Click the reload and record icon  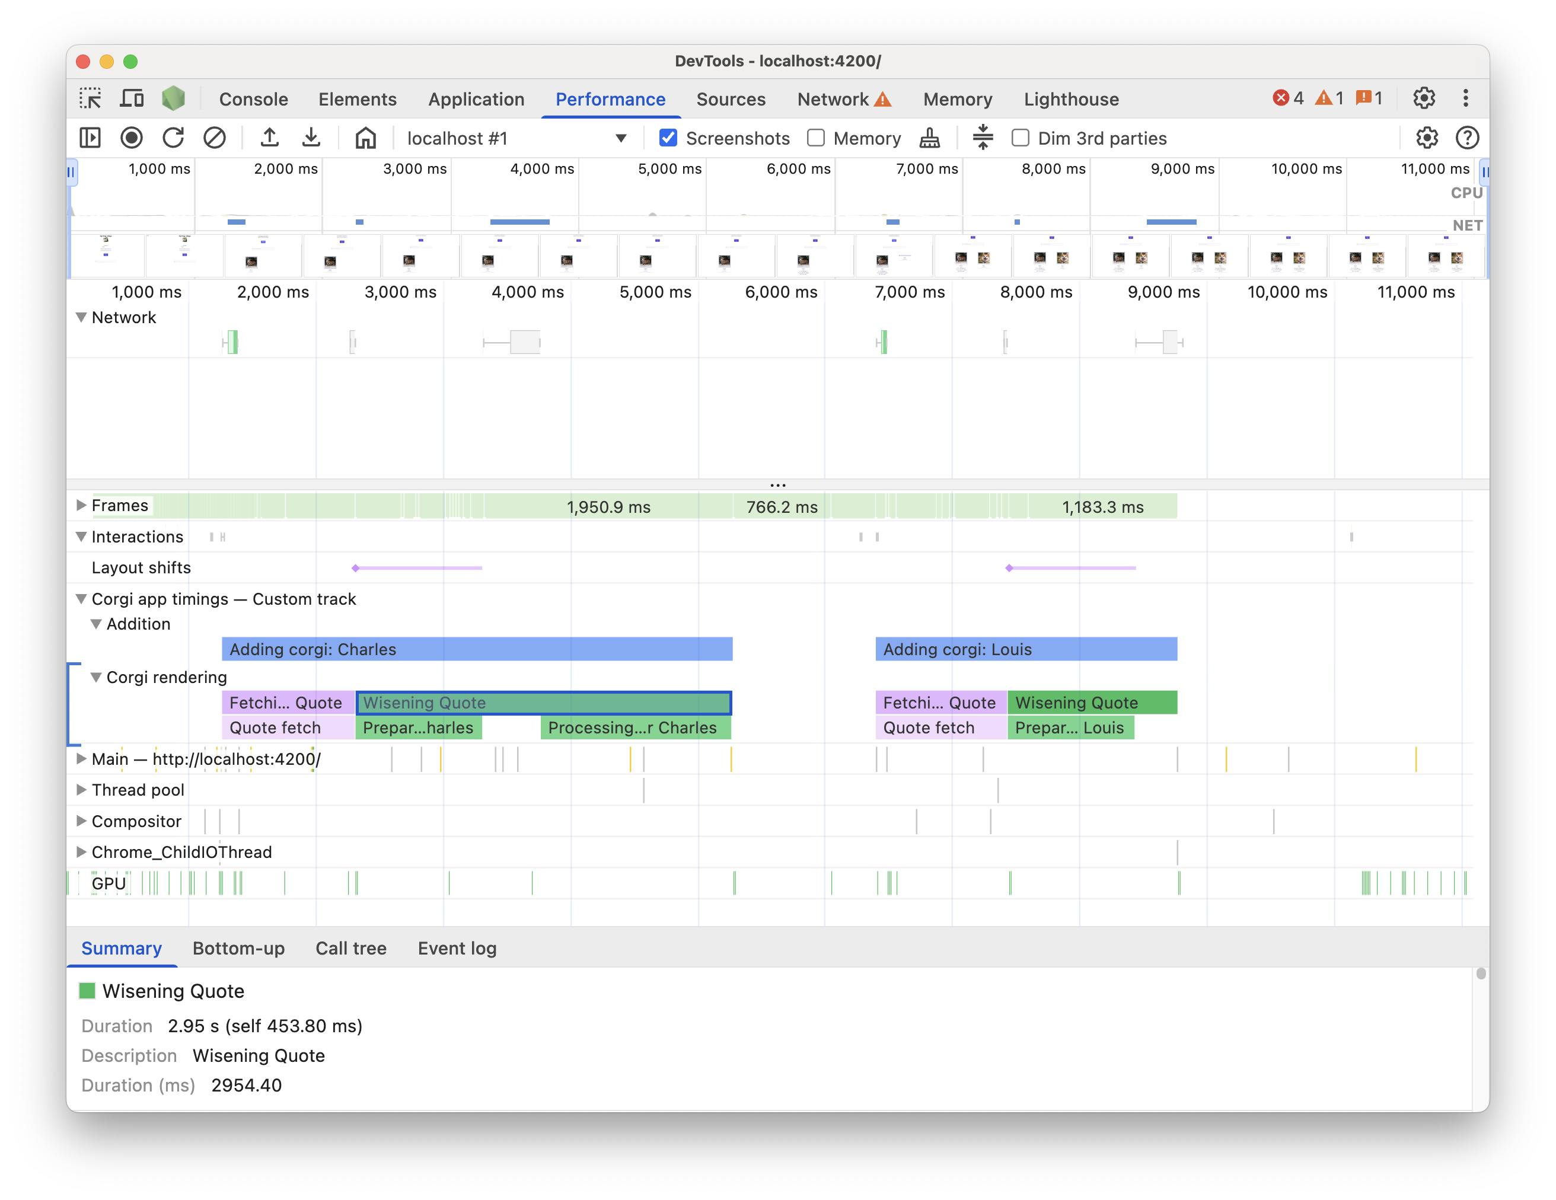coord(173,138)
